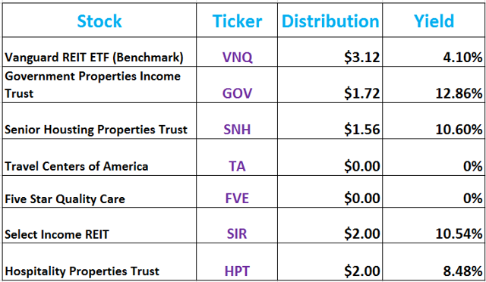Click the Senior Housing Properties Trust cell
Viewport: 486px width, 282px height.
[x=99, y=121]
